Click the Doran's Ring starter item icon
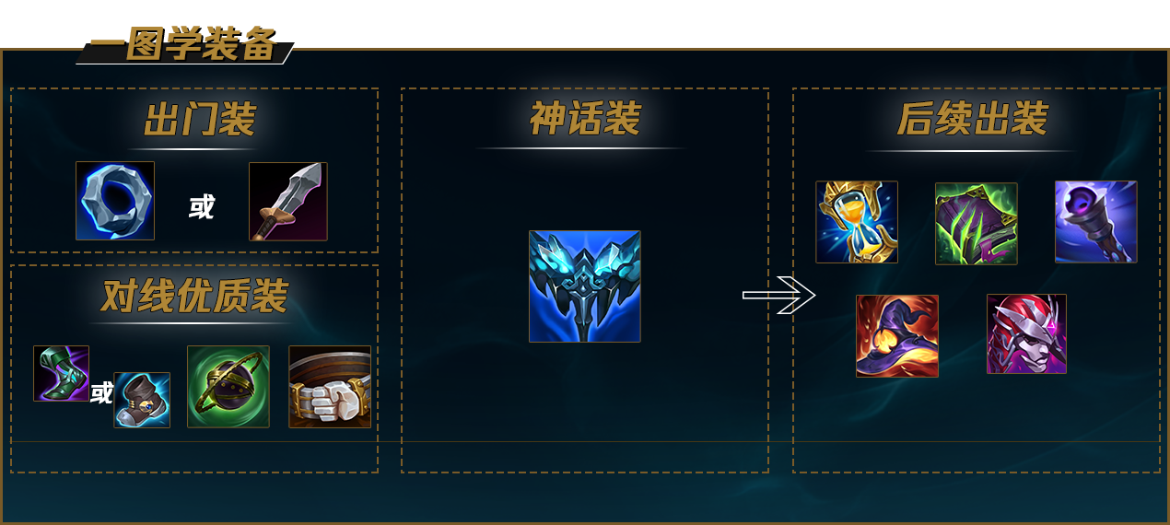 tap(115, 201)
